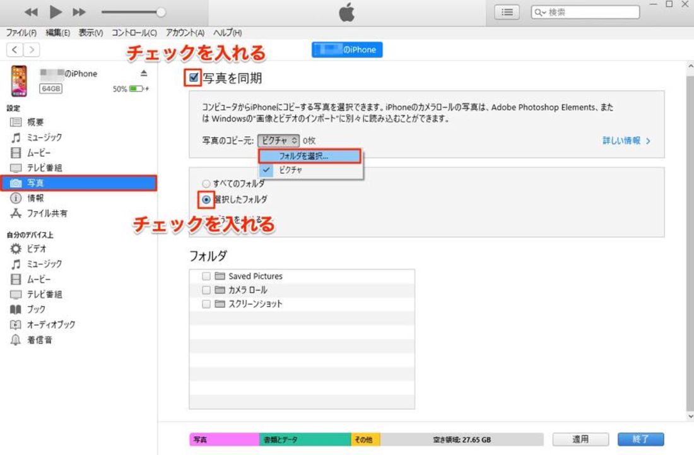
Task: Select 概要 summary icon in sidebar
Action: pos(16,122)
